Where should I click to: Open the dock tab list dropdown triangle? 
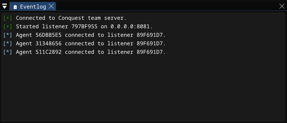[x=4, y=6]
